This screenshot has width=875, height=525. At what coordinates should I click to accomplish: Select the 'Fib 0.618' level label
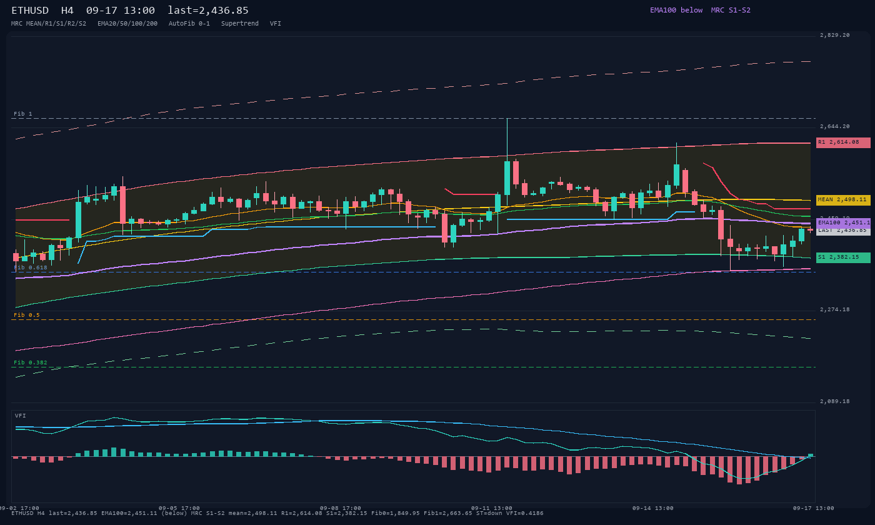[31, 267]
